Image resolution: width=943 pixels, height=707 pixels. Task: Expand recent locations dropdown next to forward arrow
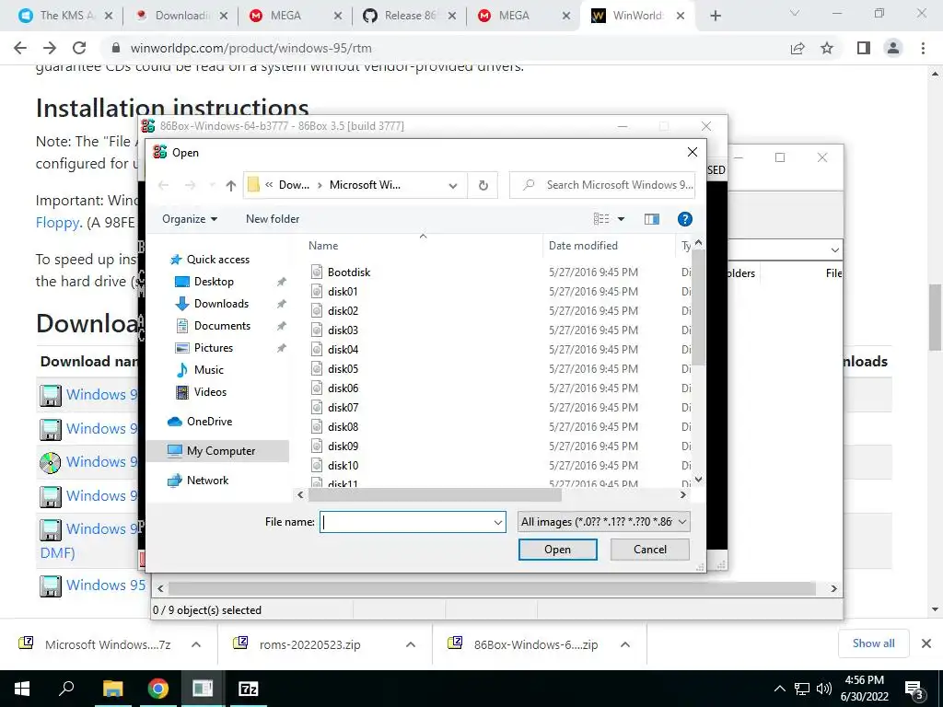tap(212, 185)
